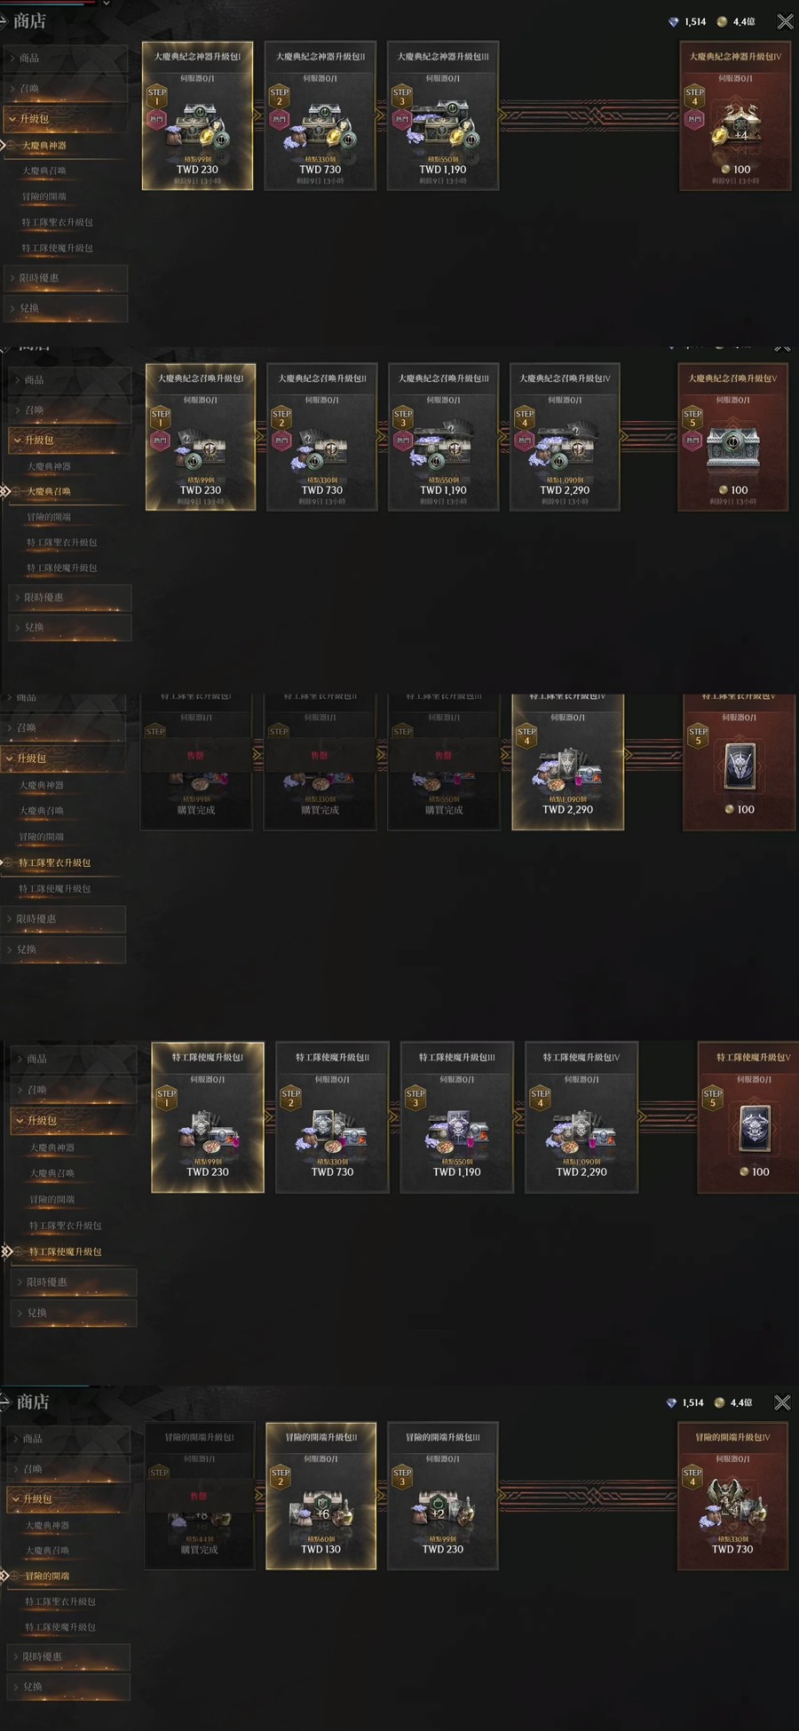Click the 100 gold price on 特工隊使魔升級包V
The width and height of the screenshot is (799, 1731).
click(x=755, y=1171)
